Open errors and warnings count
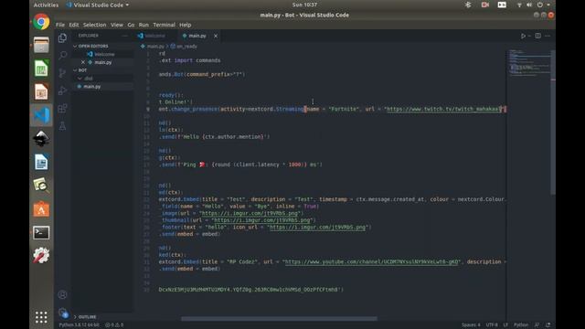Viewport: 585px width, 329px height. [114, 325]
